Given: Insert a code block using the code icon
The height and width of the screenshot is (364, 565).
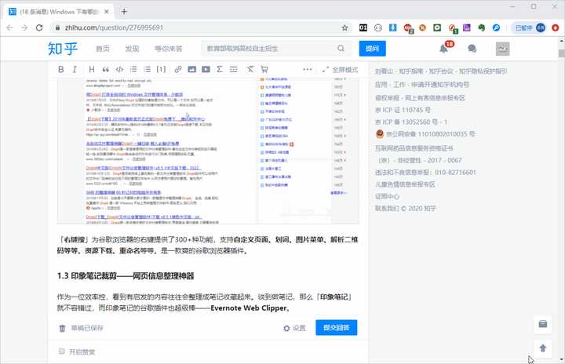Looking at the screenshot, I should click(x=119, y=70).
